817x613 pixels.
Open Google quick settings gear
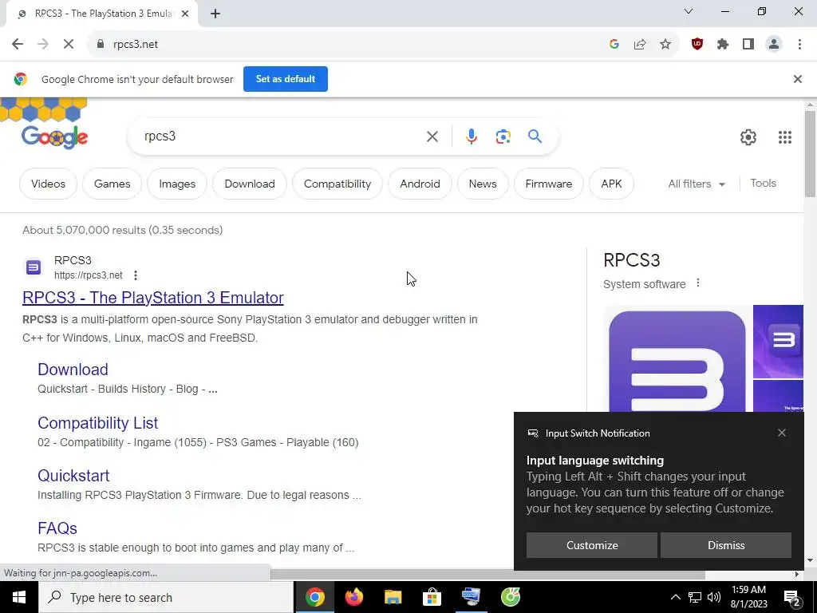[x=748, y=137]
